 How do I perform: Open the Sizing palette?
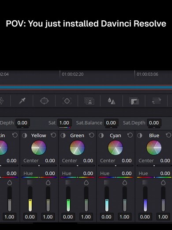[x=157, y=101]
